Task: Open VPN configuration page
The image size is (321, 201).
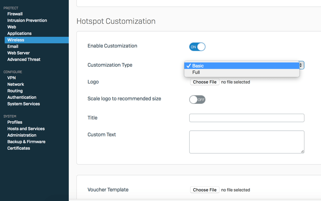Action: pos(12,78)
